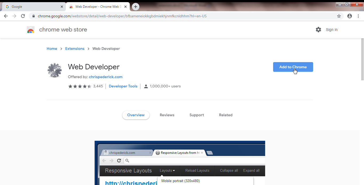Click Mobile portrait (320x480) entry
Image resolution: width=364 pixels, height=185 pixels.
click(x=180, y=181)
